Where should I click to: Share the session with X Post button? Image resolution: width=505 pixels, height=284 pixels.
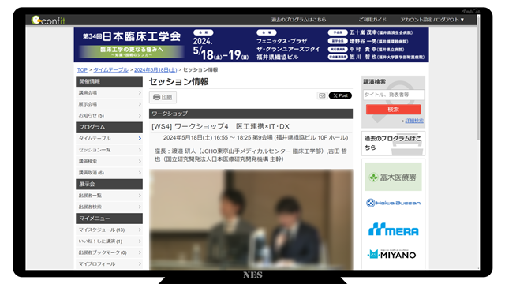[x=340, y=95]
